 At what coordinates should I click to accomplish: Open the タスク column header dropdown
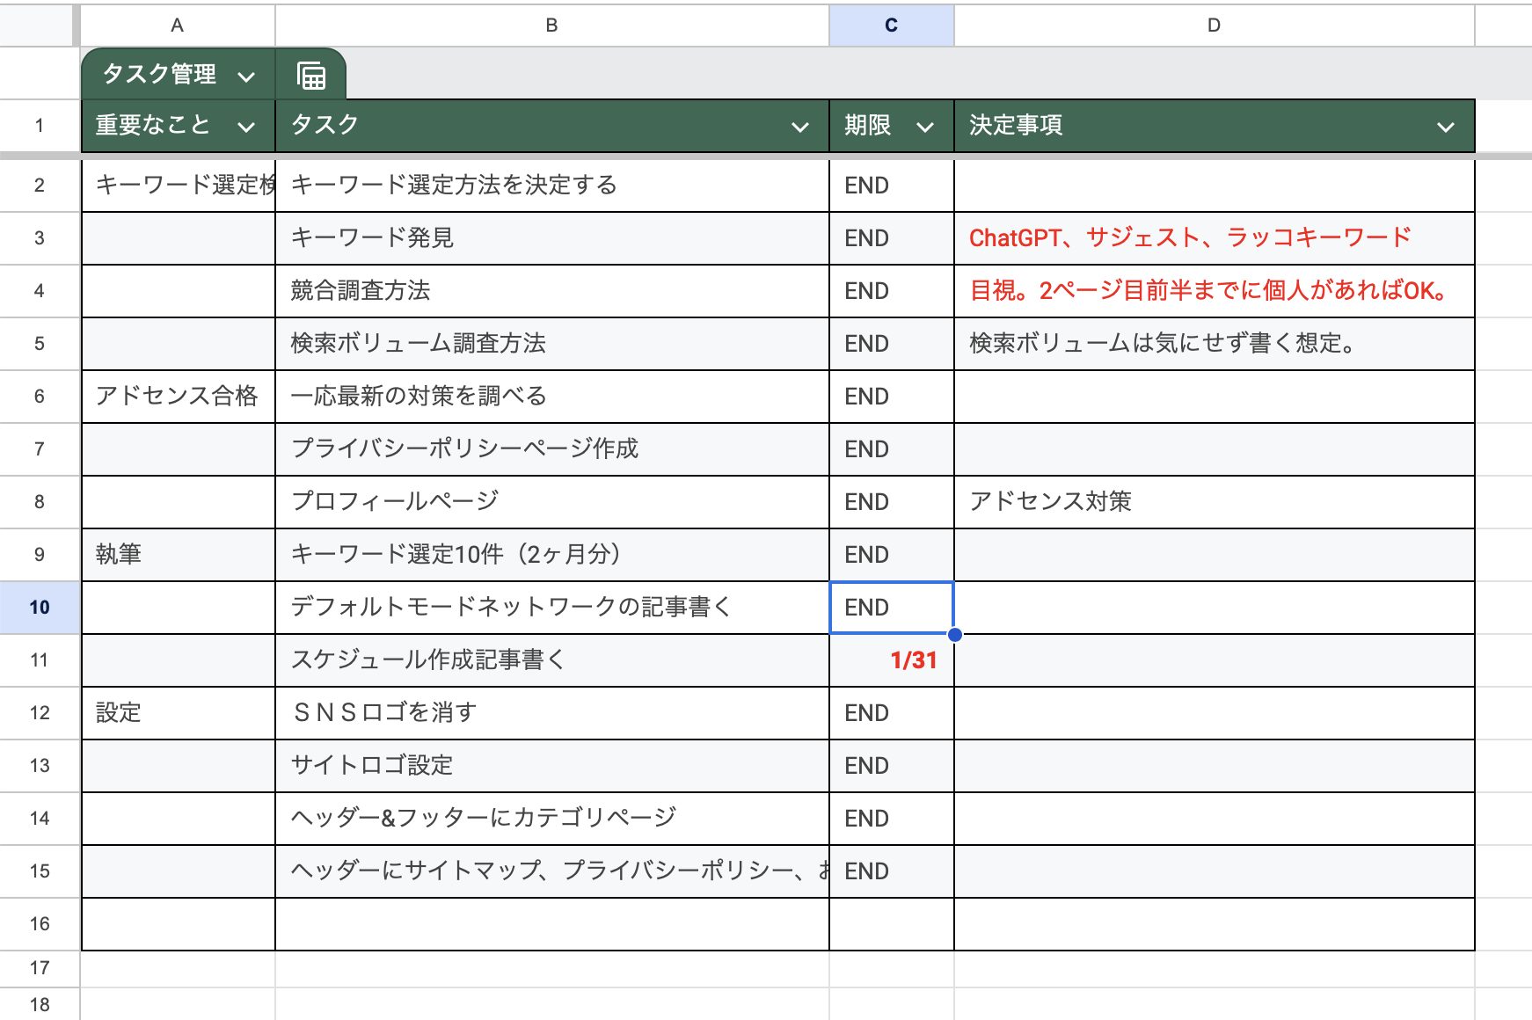click(801, 126)
